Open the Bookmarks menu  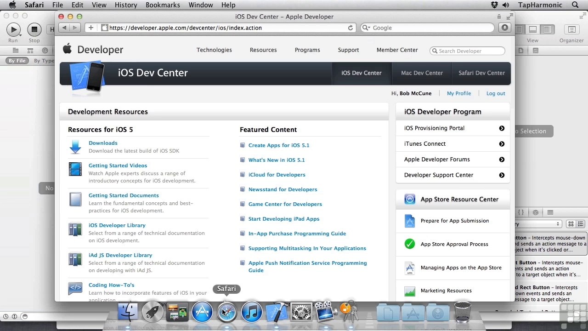(x=163, y=5)
